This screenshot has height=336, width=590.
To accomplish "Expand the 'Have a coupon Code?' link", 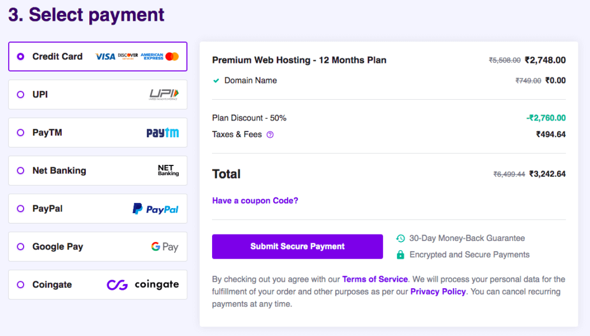I will (255, 201).
